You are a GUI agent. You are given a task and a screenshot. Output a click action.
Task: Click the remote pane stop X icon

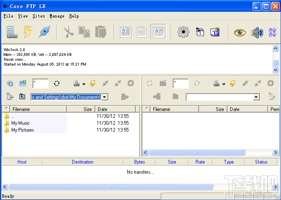pyautogui.click(x=271, y=83)
